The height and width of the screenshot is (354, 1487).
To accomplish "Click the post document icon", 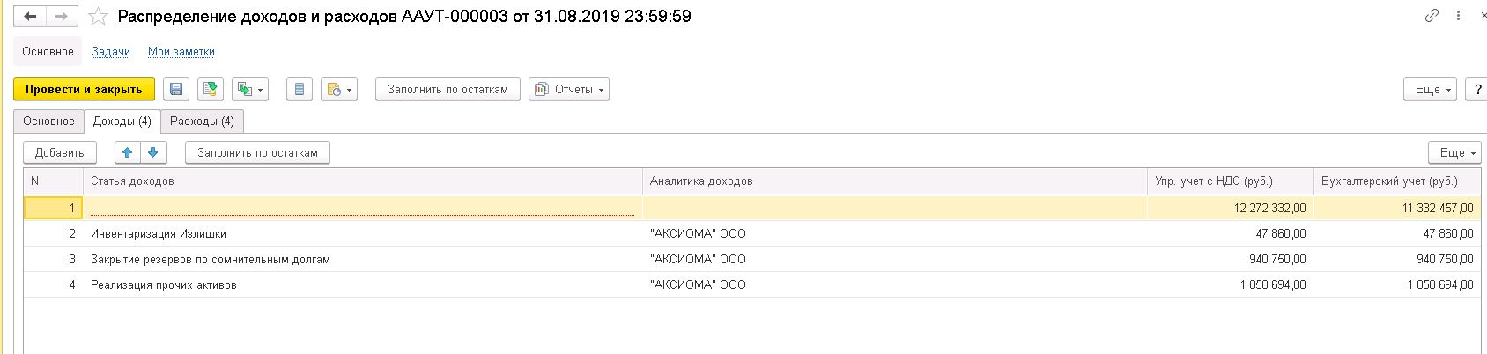I will (210, 89).
